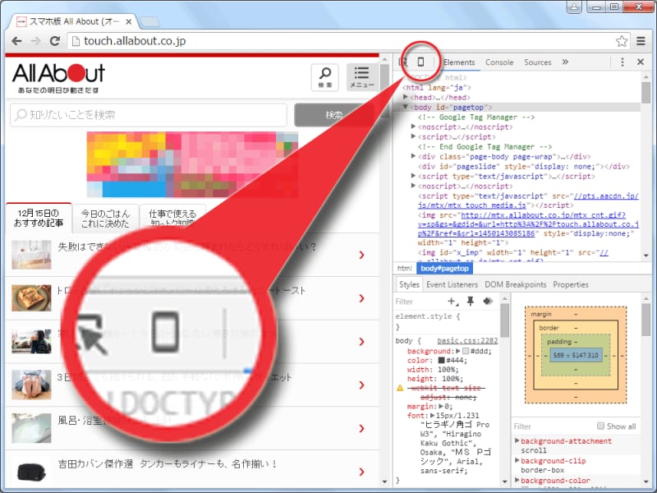Open the site メニュー hamburger icon
The image size is (657, 493).
click(x=362, y=76)
